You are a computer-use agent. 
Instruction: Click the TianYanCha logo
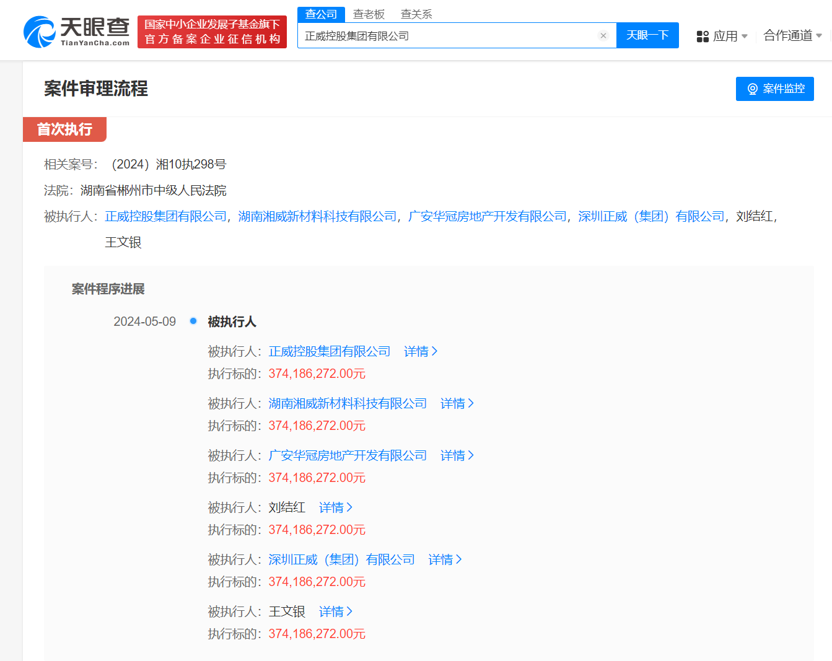tap(77, 32)
